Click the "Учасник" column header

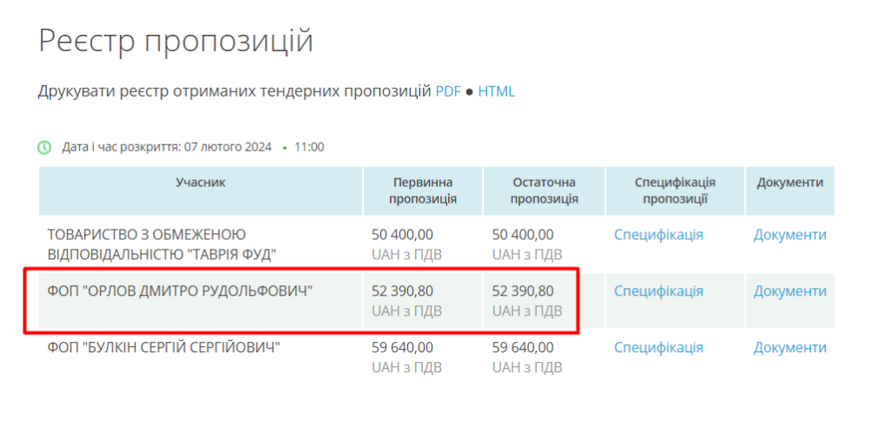200,183
